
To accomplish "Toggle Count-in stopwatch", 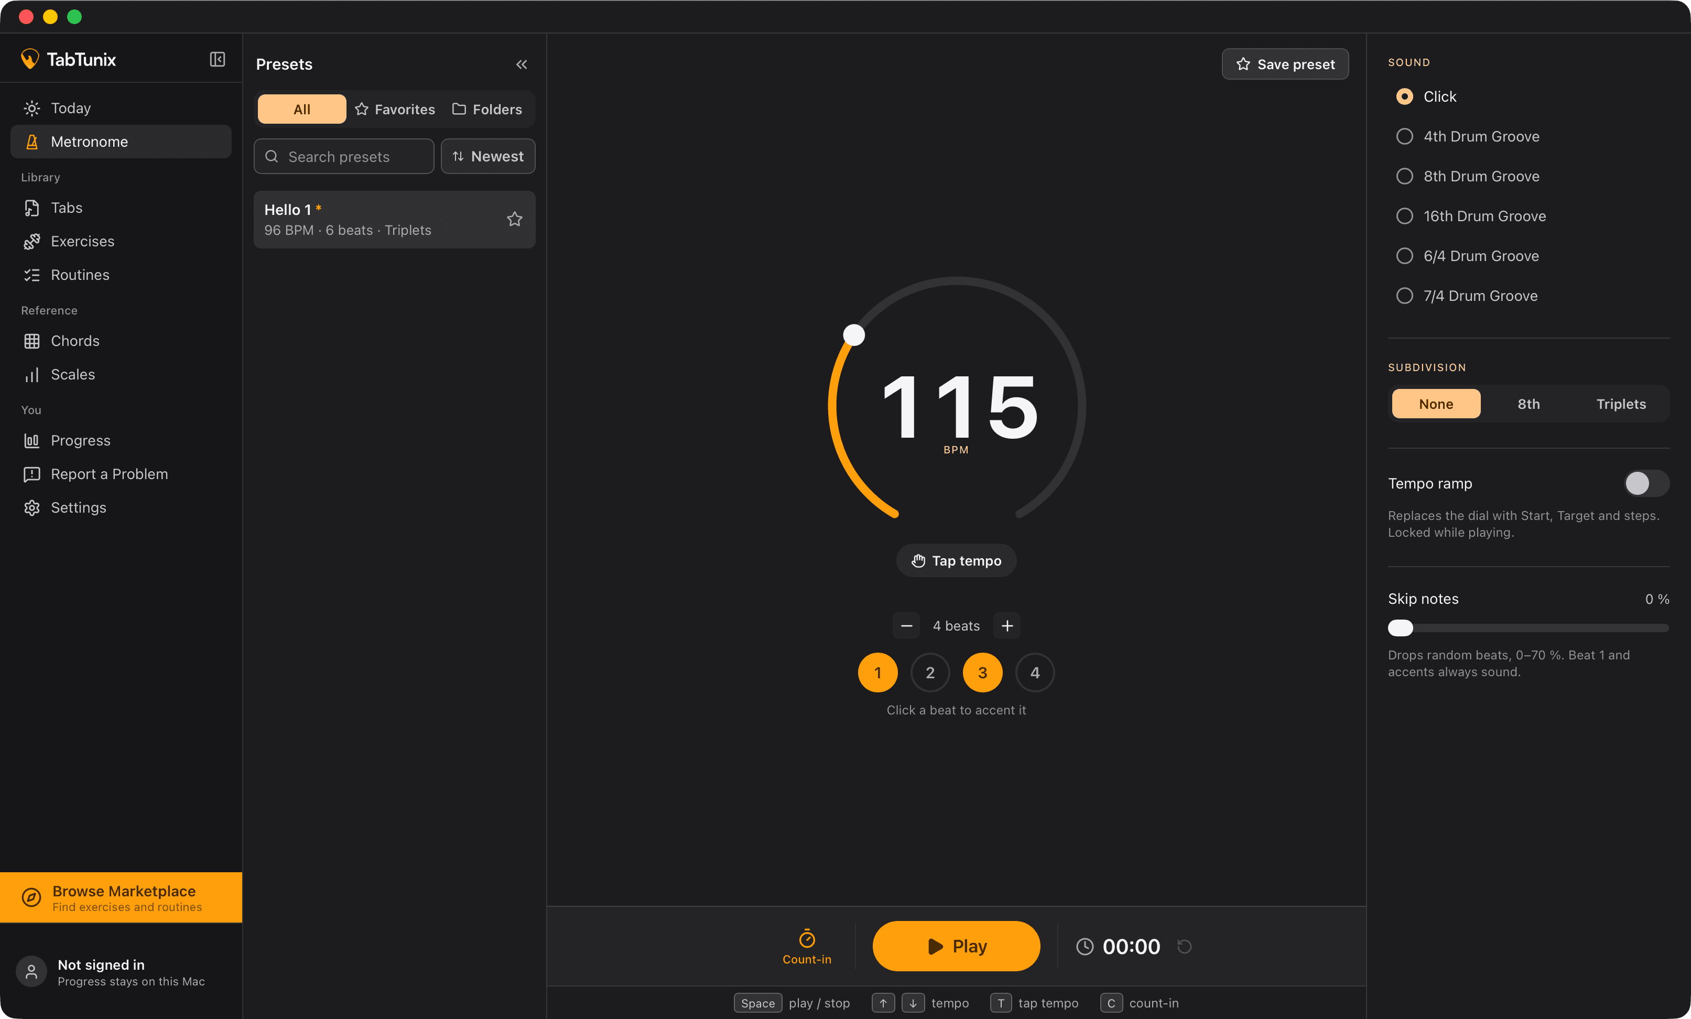I will pyautogui.click(x=806, y=946).
